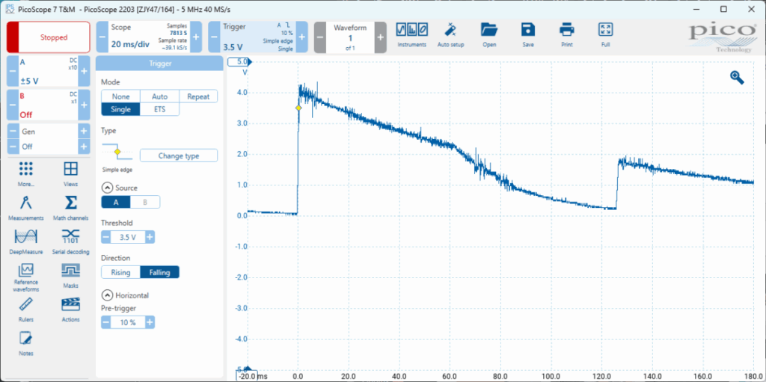Click the Open folder icon
The image size is (766, 382).
point(489,30)
